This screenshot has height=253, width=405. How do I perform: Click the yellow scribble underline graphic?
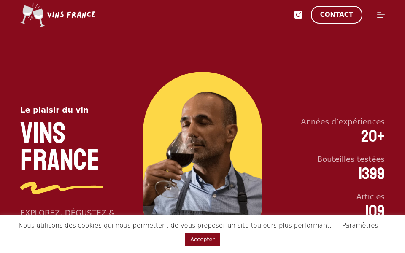(62, 186)
